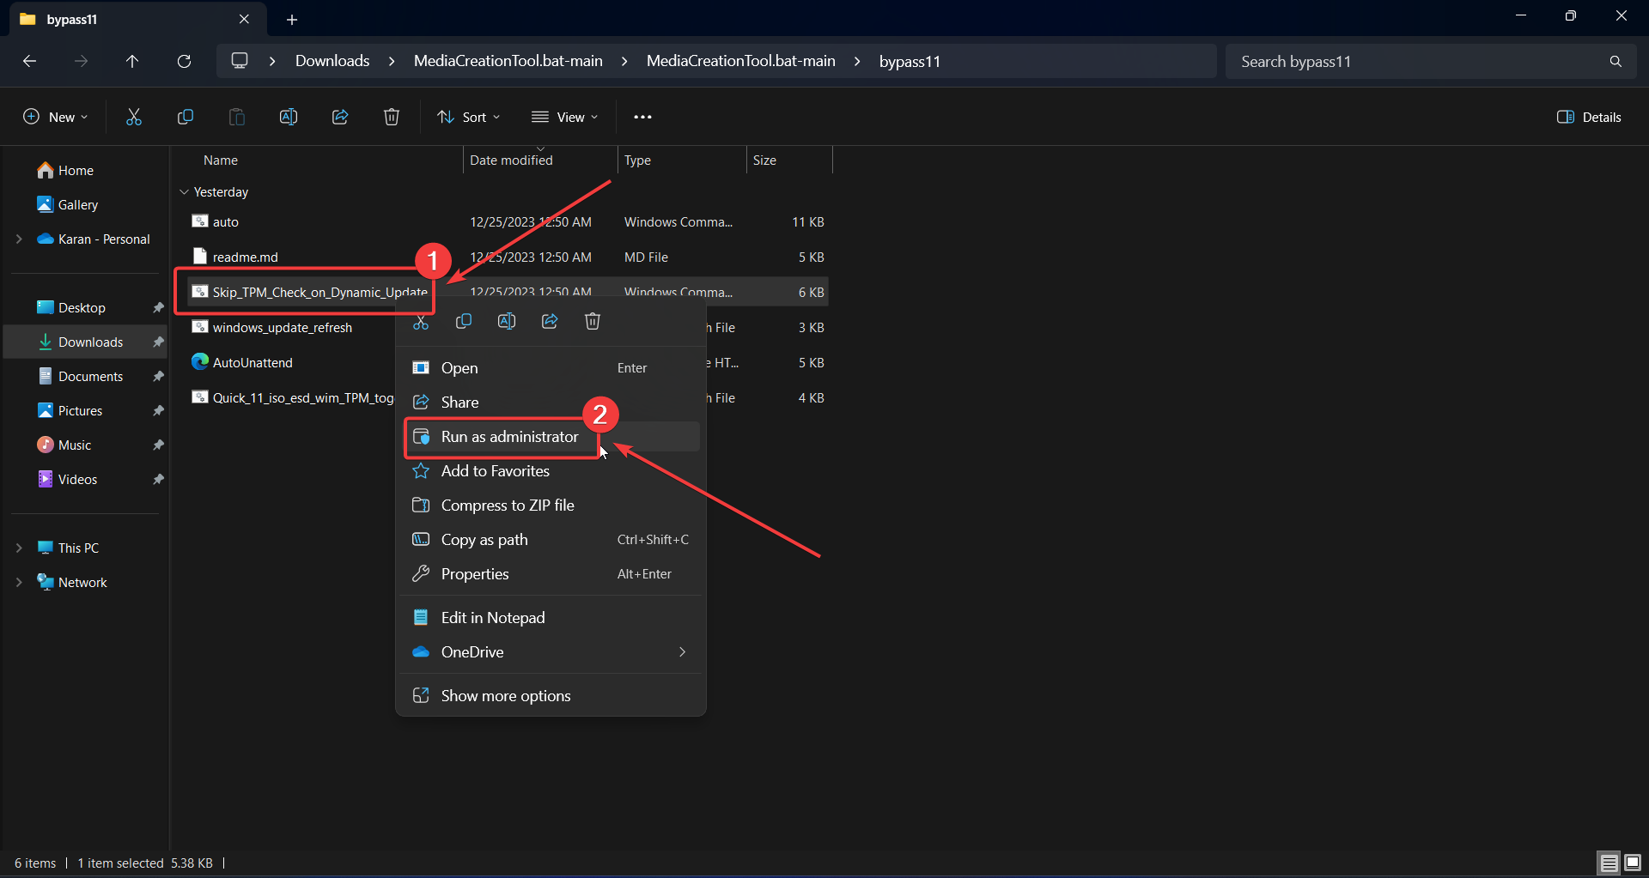Click the copy icon in context menu
The width and height of the screenshot is (1649, 878).
coord(464,321)
